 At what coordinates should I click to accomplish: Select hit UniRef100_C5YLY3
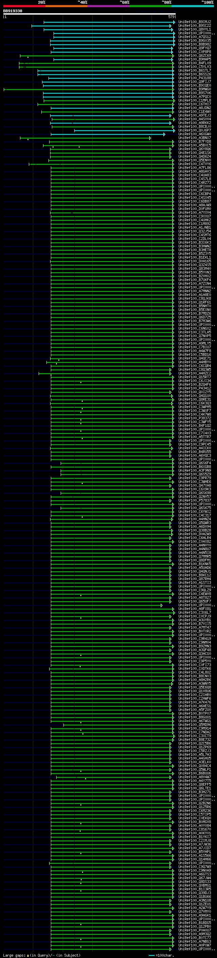pyautogui.click(x=195, y=67)
